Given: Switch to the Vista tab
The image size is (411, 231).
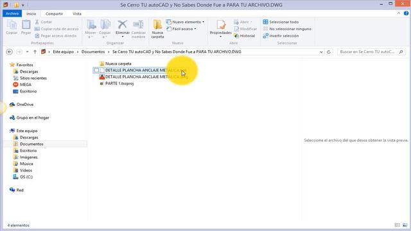Looking at the screenshot, I should 77,13.
